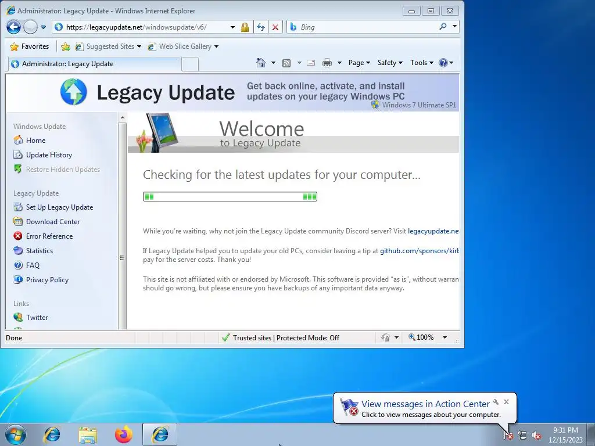The height and width of the screenshot is (446, 595).
Task: Open the Tools menu
Action: coord(421,63)
